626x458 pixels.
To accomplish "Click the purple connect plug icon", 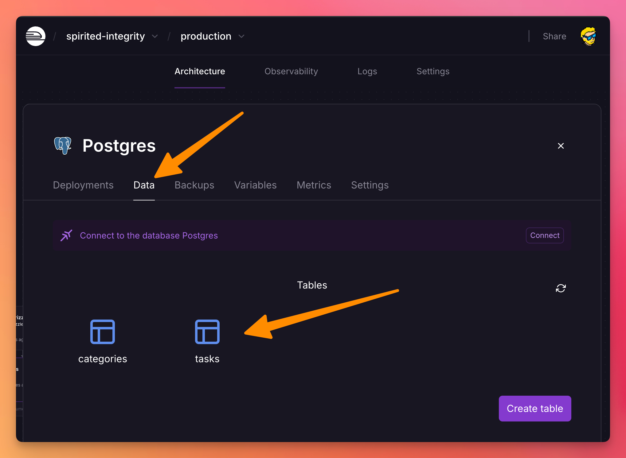I will (x=66, y=235).
